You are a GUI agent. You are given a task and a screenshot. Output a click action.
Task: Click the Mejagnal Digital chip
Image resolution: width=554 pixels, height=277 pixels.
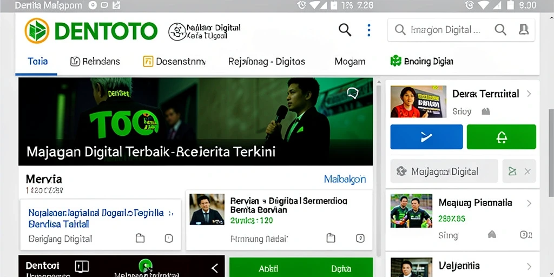pyautogui.click(x=444, y=172)
